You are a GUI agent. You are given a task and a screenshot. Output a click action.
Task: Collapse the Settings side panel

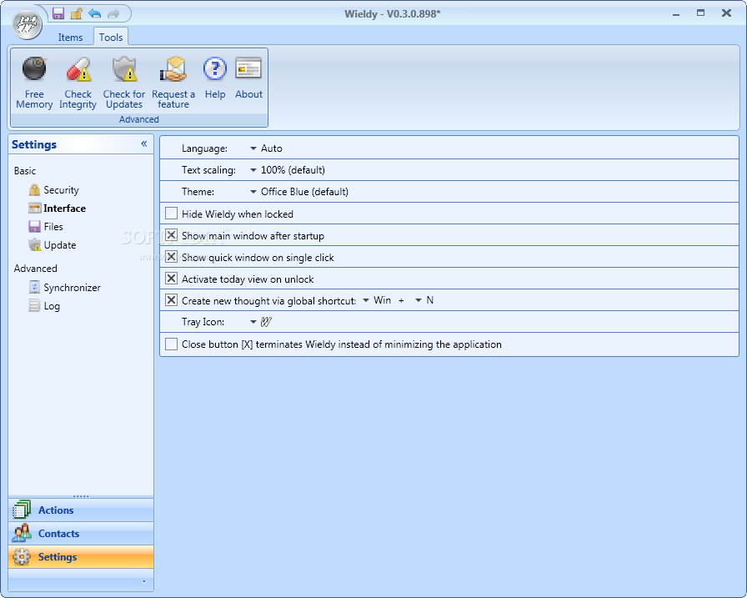coord(144,144)
